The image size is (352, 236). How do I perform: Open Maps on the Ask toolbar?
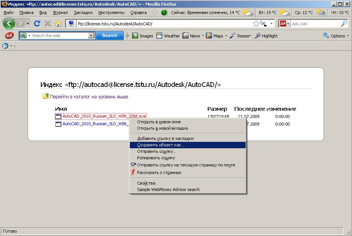click(x=215, y=36)
